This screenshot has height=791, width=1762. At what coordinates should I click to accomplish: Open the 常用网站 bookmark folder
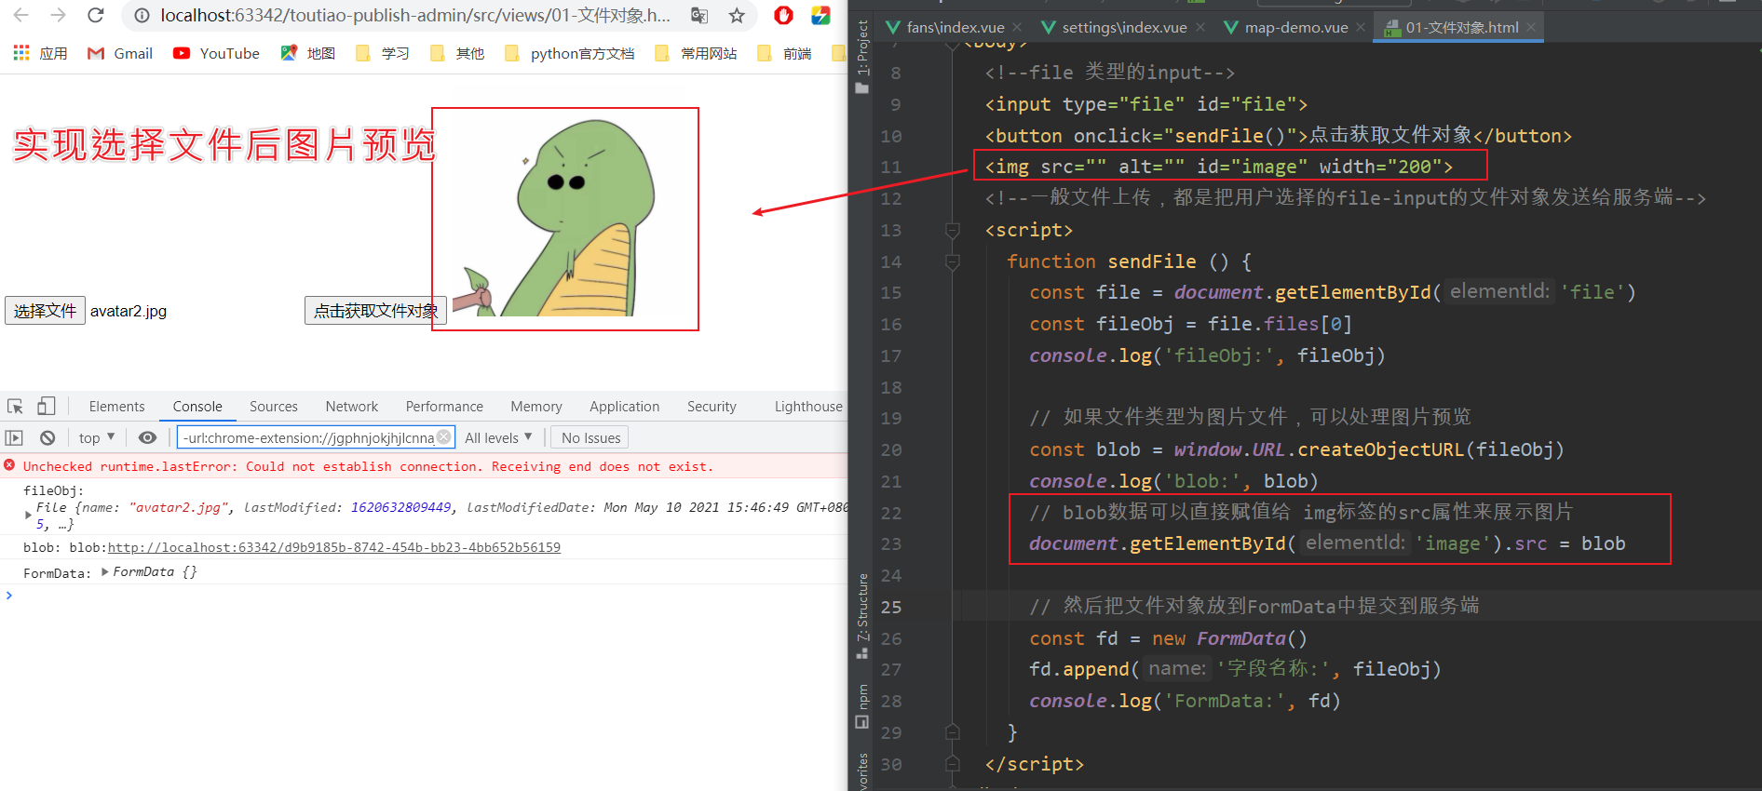[696, 53]
